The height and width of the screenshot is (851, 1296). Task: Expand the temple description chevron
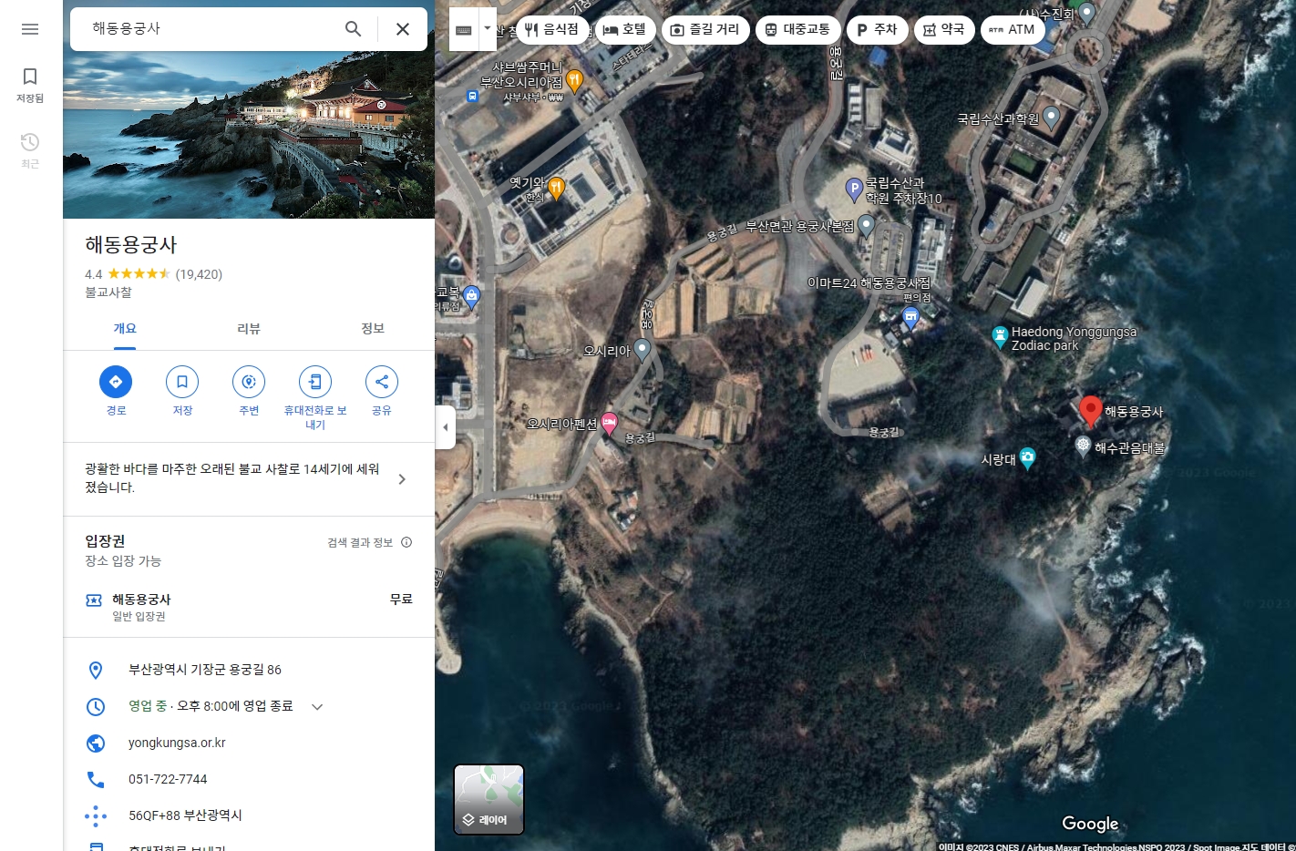(x=402, y=479)
